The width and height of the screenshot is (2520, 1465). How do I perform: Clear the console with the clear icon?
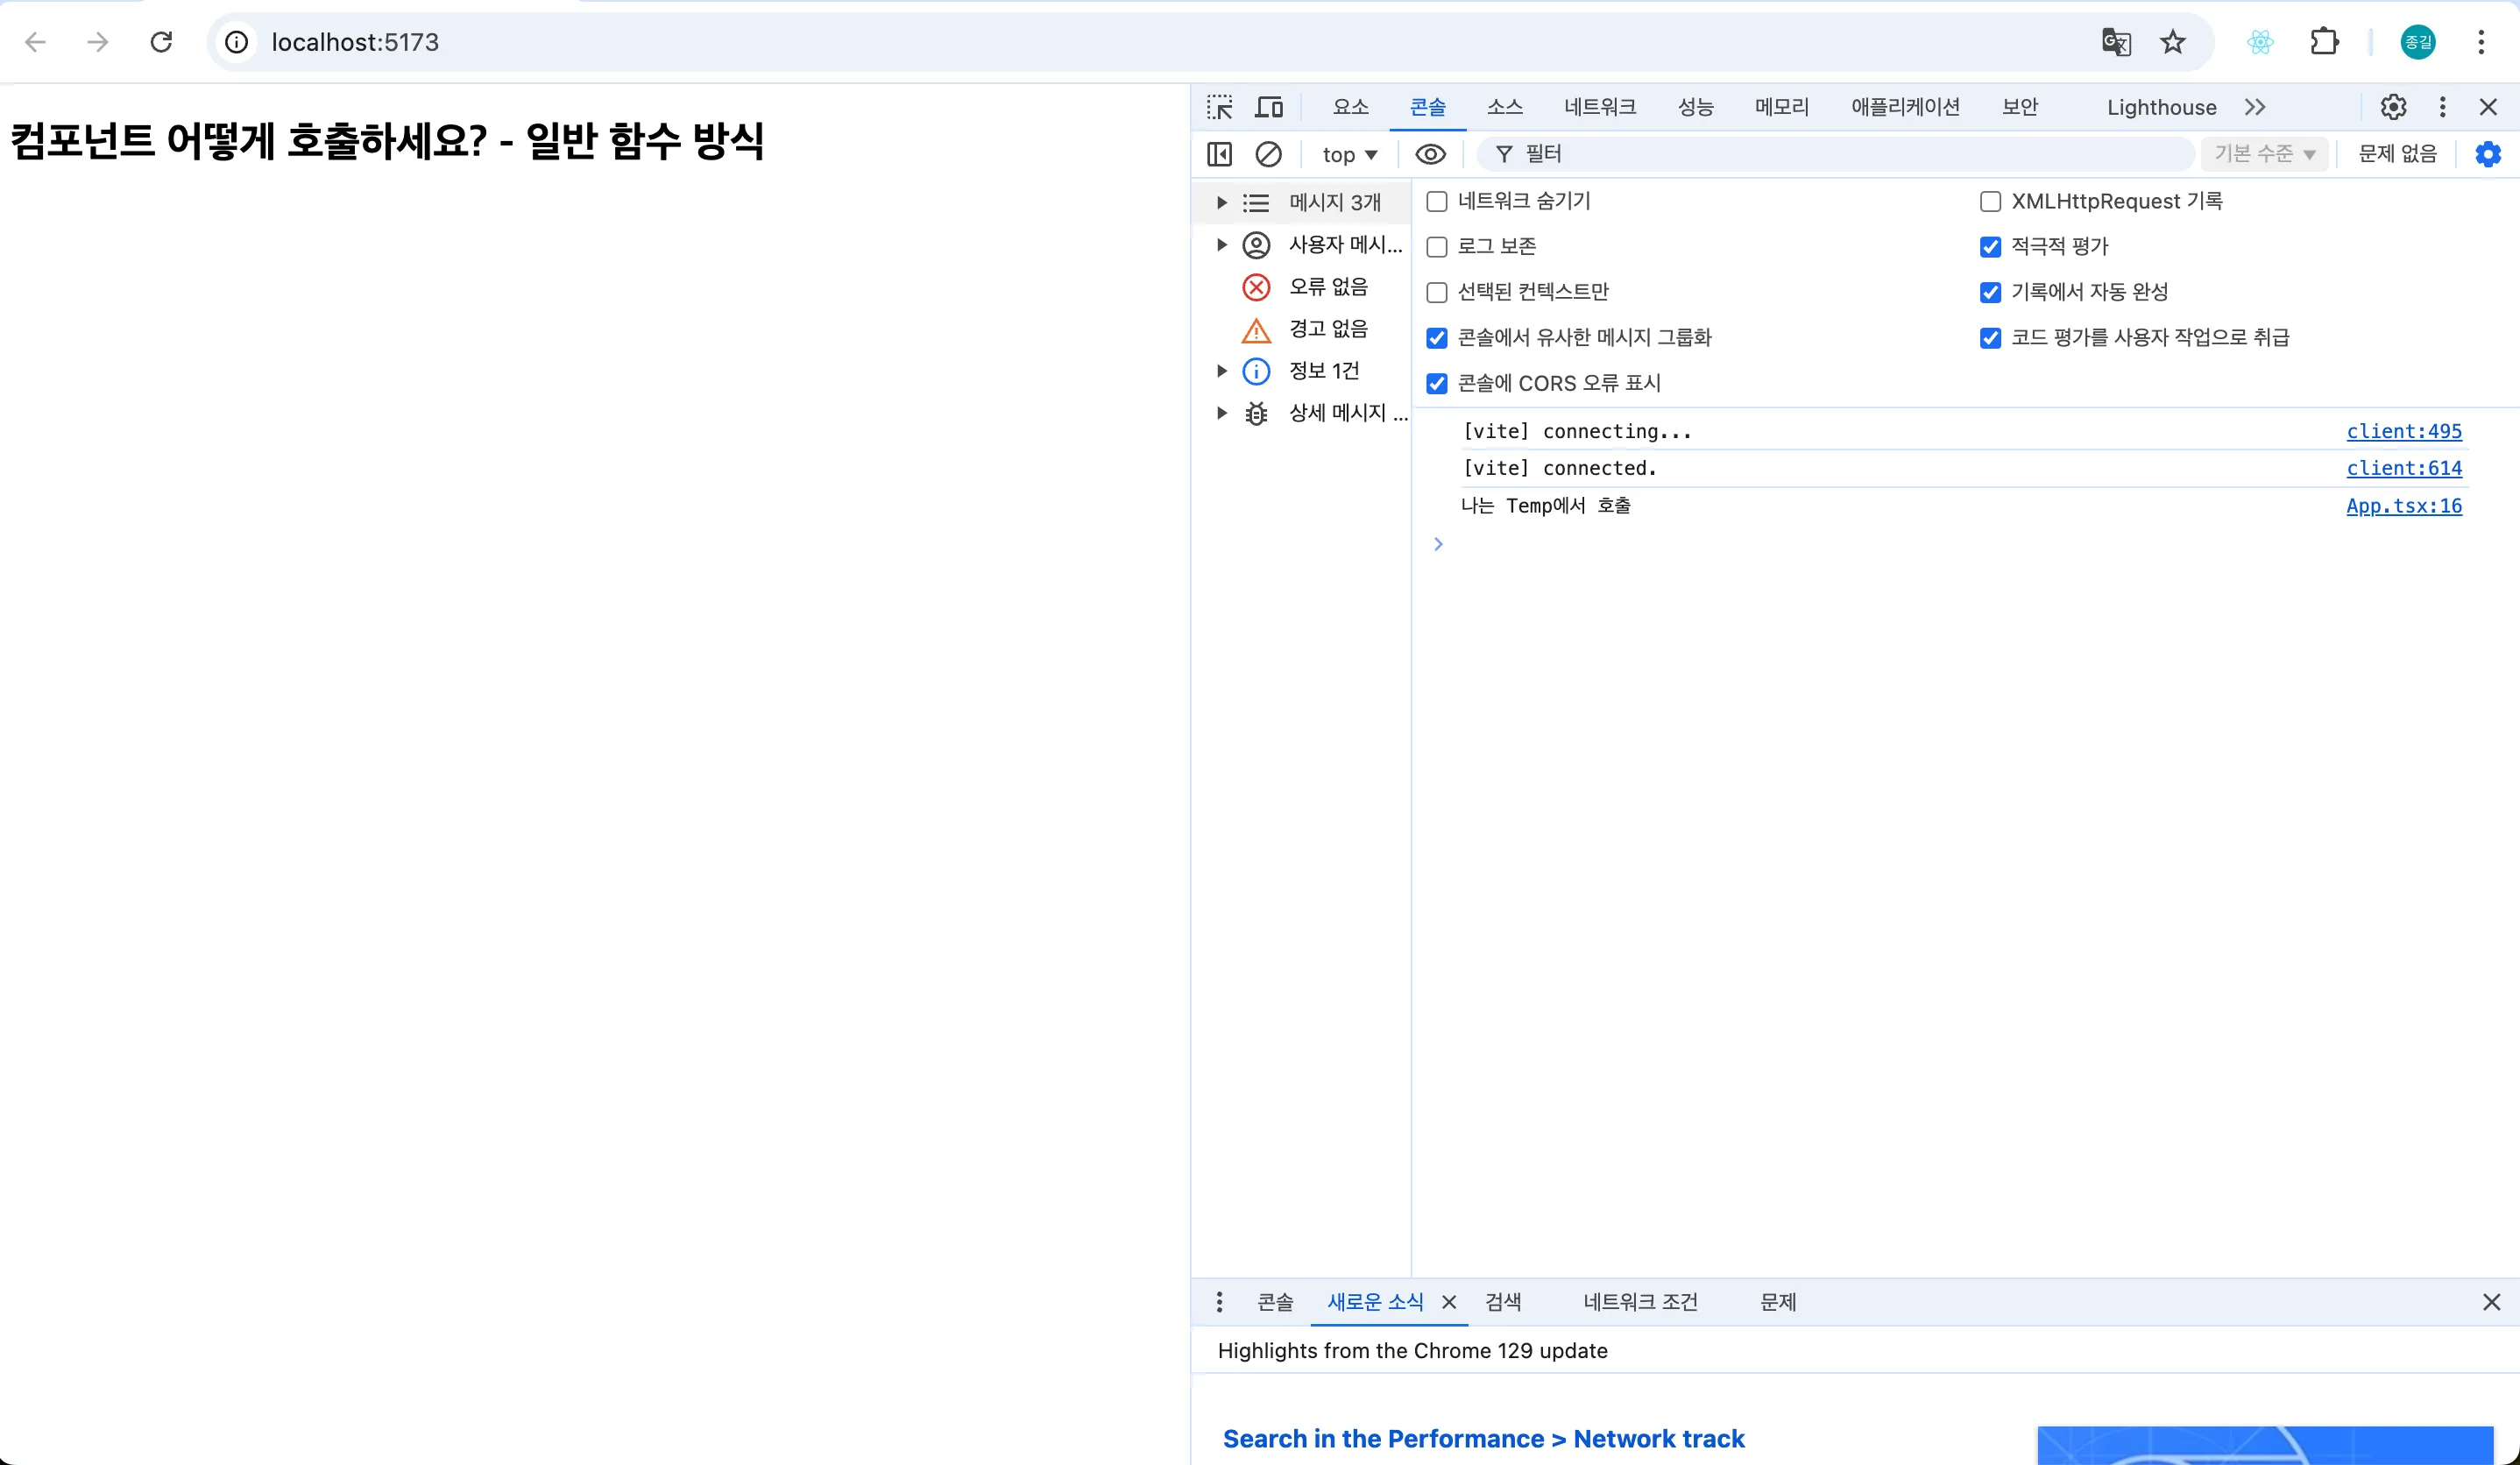[1269, 154]
